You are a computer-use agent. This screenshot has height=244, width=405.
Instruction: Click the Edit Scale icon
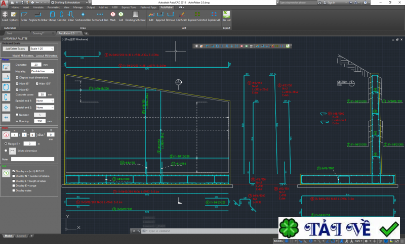(x=182, y=16)
